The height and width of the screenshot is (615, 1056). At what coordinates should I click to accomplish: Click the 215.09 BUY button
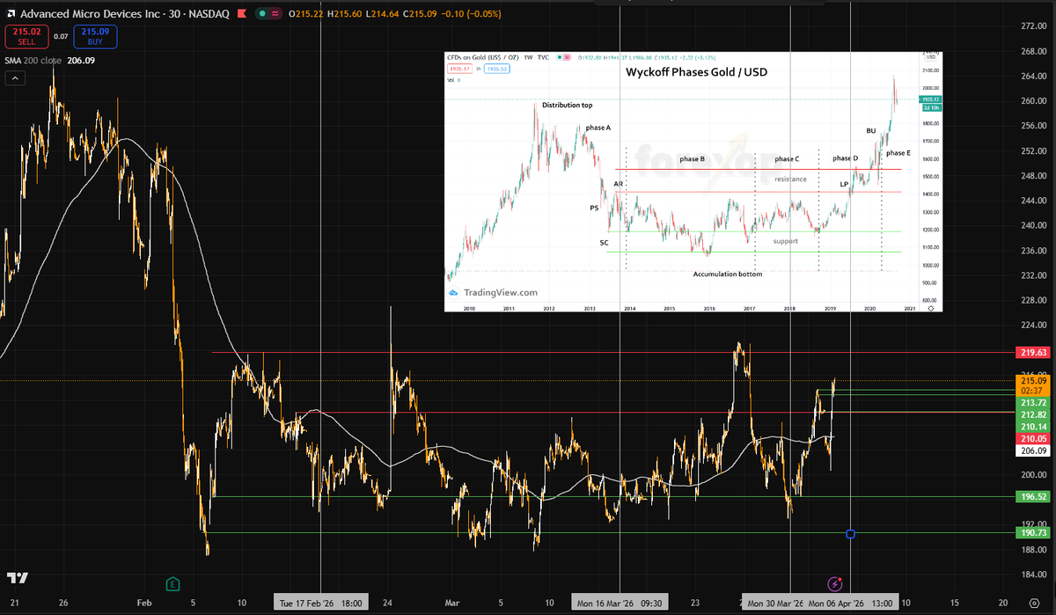[94, 36]
